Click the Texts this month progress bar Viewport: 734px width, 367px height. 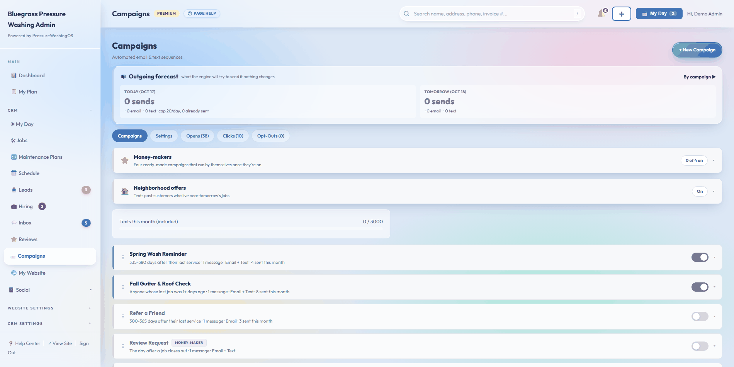[x=251, y=229]
